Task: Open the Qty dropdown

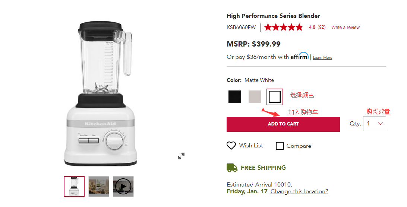Action: click(374, 124)
